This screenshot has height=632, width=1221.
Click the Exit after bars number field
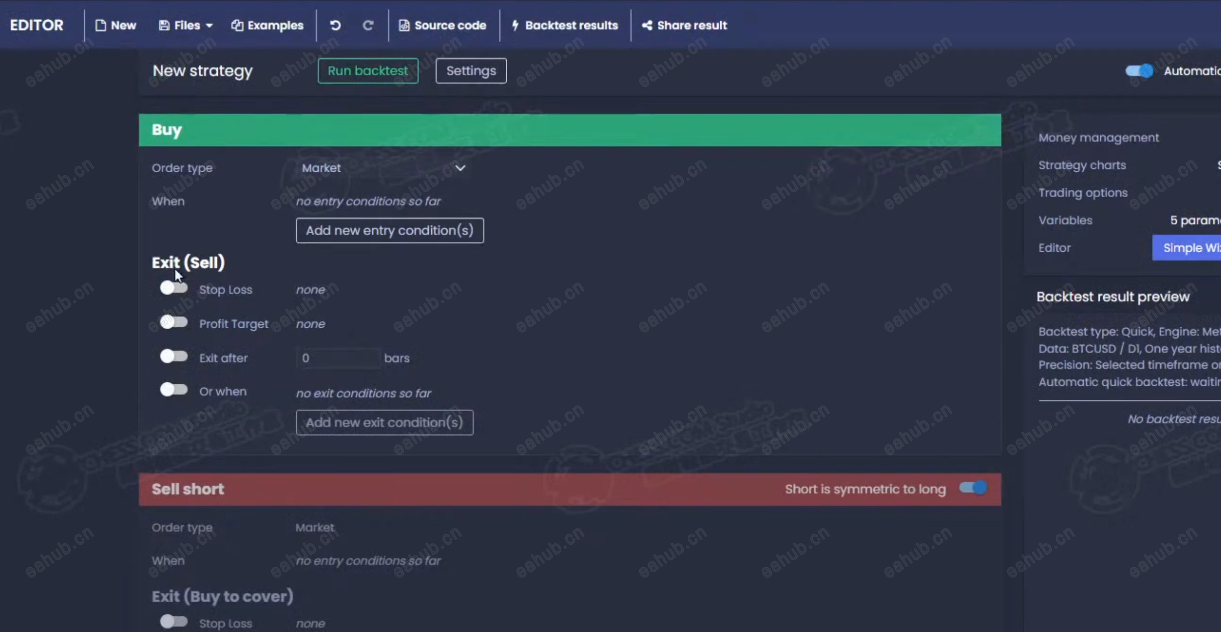pos(338,358)
